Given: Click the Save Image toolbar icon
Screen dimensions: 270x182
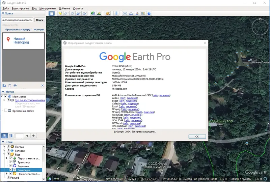Looking at the screenshot, I should click(x=137, y=13).
